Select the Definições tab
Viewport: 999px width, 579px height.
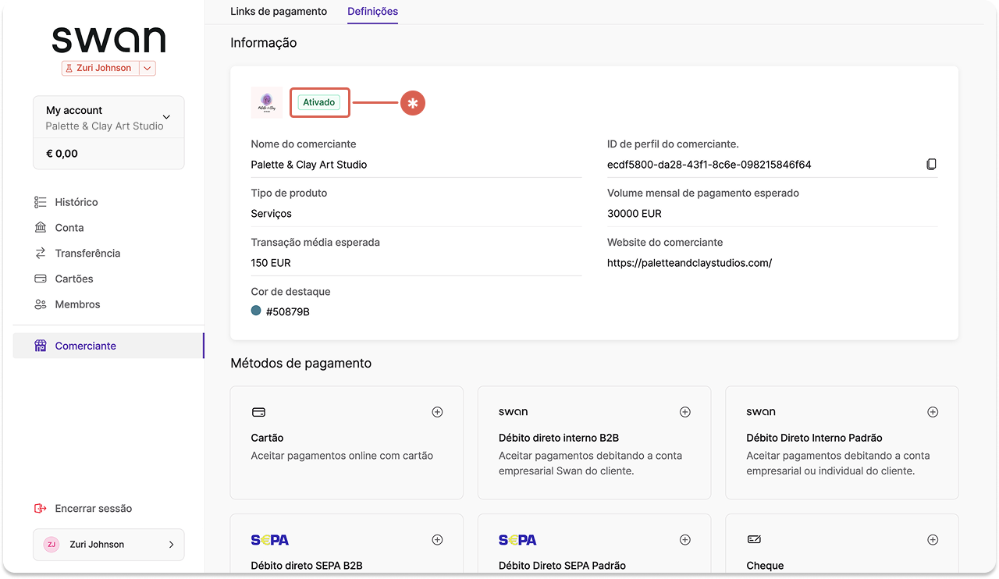372,12
